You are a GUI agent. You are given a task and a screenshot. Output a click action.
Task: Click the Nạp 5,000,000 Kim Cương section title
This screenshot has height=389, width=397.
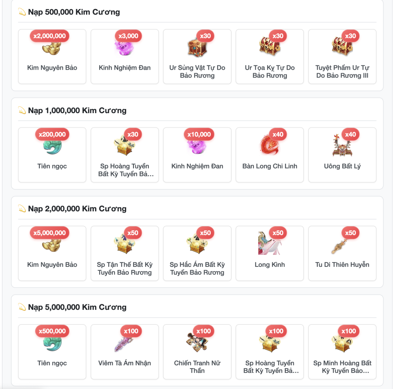77,307
